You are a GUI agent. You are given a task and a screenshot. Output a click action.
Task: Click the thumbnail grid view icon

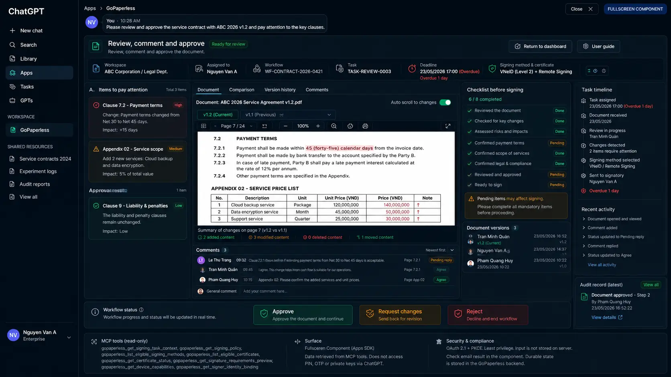[x=203, y=126]
